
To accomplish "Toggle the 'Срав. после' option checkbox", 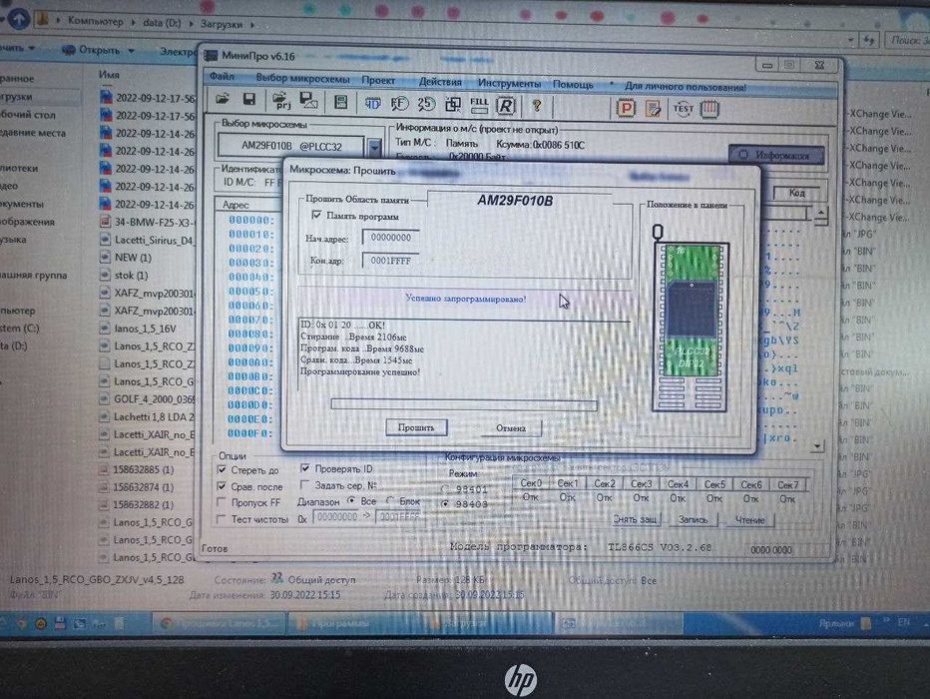I will 222,486.
